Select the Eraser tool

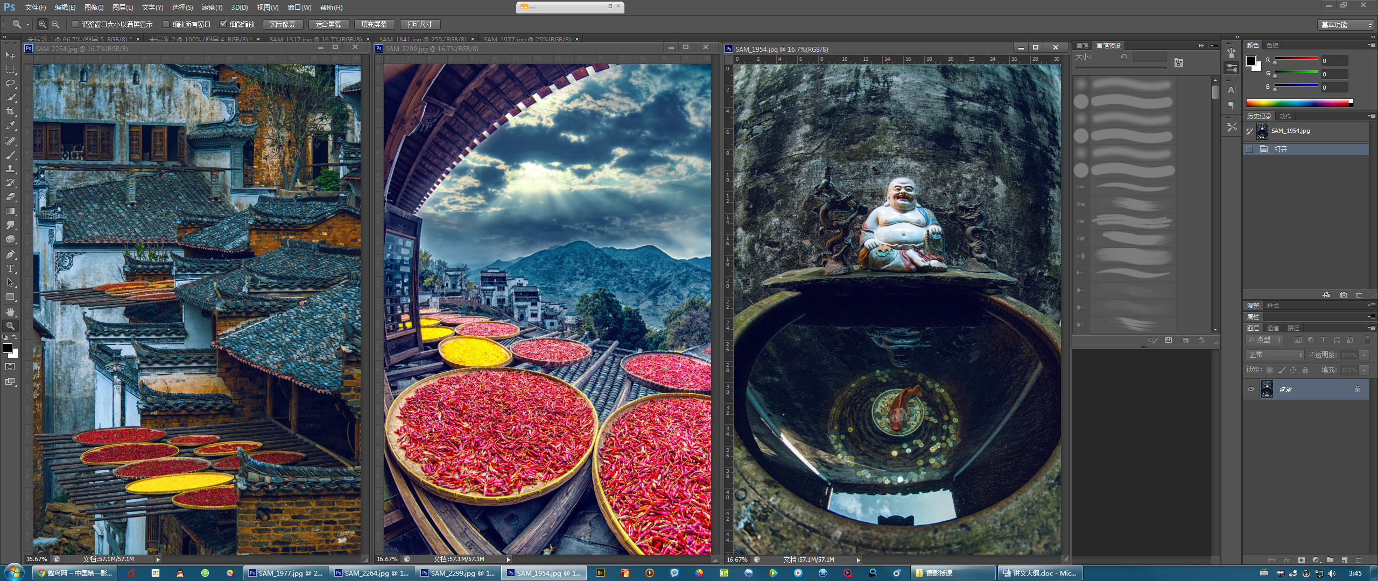click(x=10, y=197)
